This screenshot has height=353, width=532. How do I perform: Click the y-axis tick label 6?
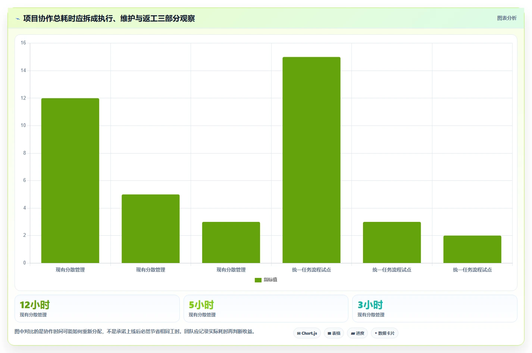[25, 180]
